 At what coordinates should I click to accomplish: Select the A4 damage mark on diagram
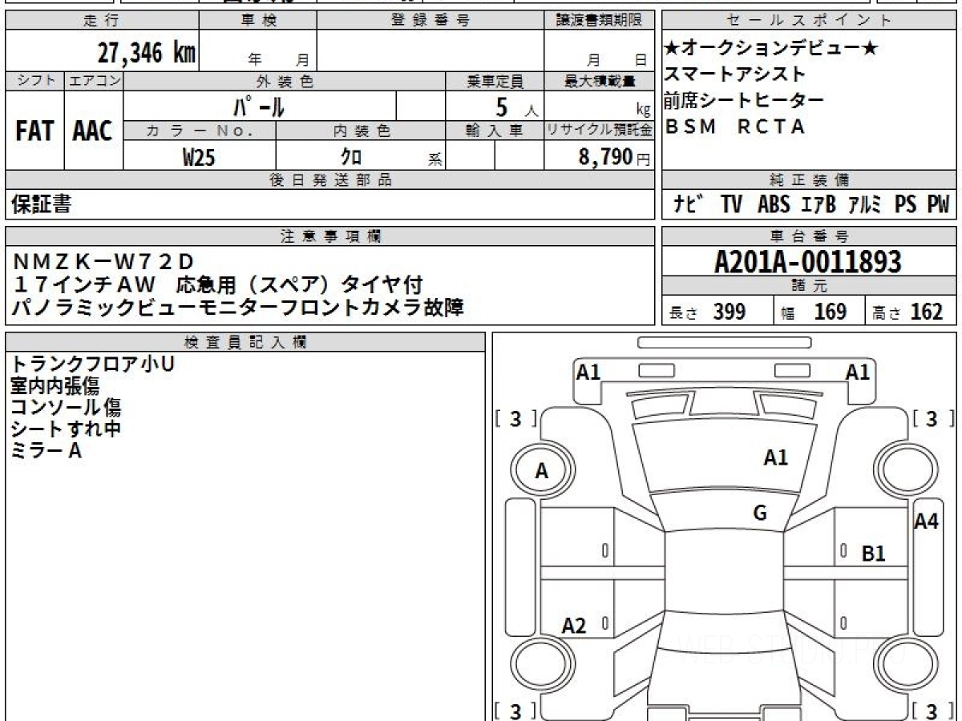point(926,522)
